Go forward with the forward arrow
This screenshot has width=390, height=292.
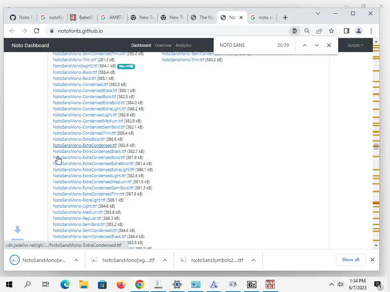[24, 31]
